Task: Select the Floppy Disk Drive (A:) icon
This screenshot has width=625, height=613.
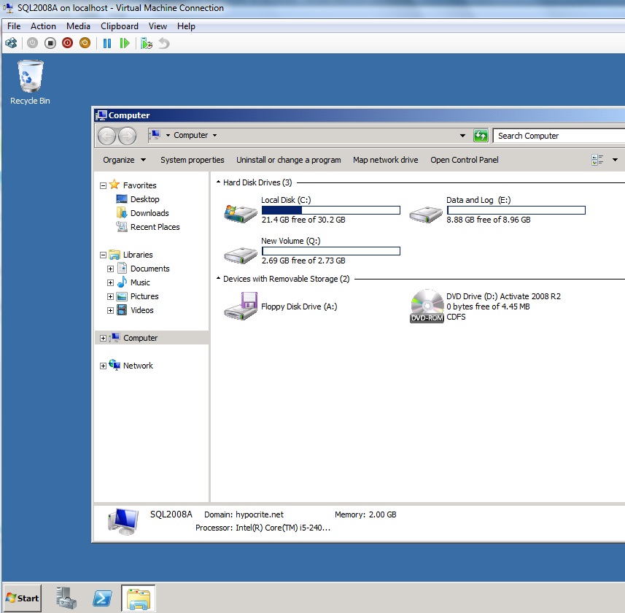Action: tap(241, 306)
